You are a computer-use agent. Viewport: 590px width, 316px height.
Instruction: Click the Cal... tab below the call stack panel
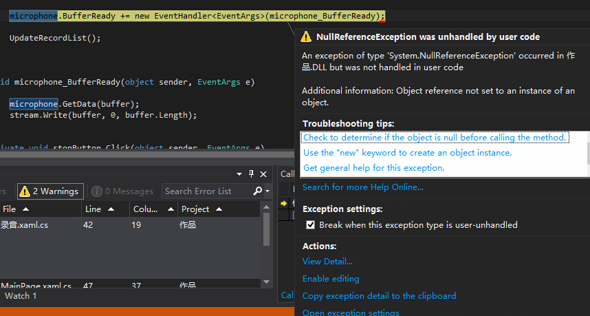(287, 295)
